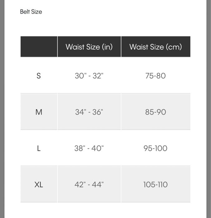Image resolution: width=211 pixels, height=218 pixels.
Task: Pick the 75-80 centimeter cell
Action: point(156,76)
